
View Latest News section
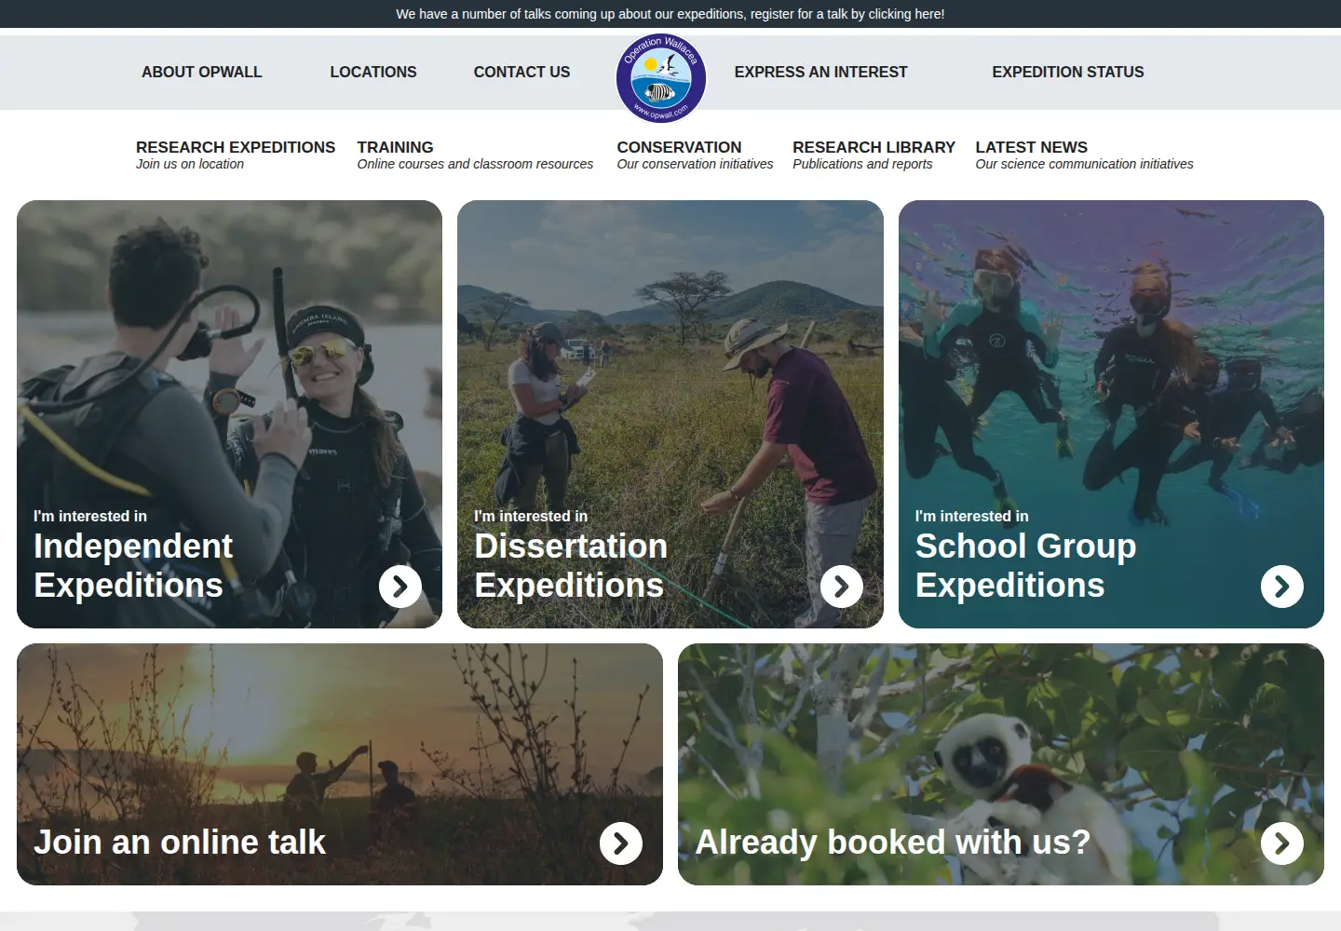pyautogui.click(x=1084, y=155)
